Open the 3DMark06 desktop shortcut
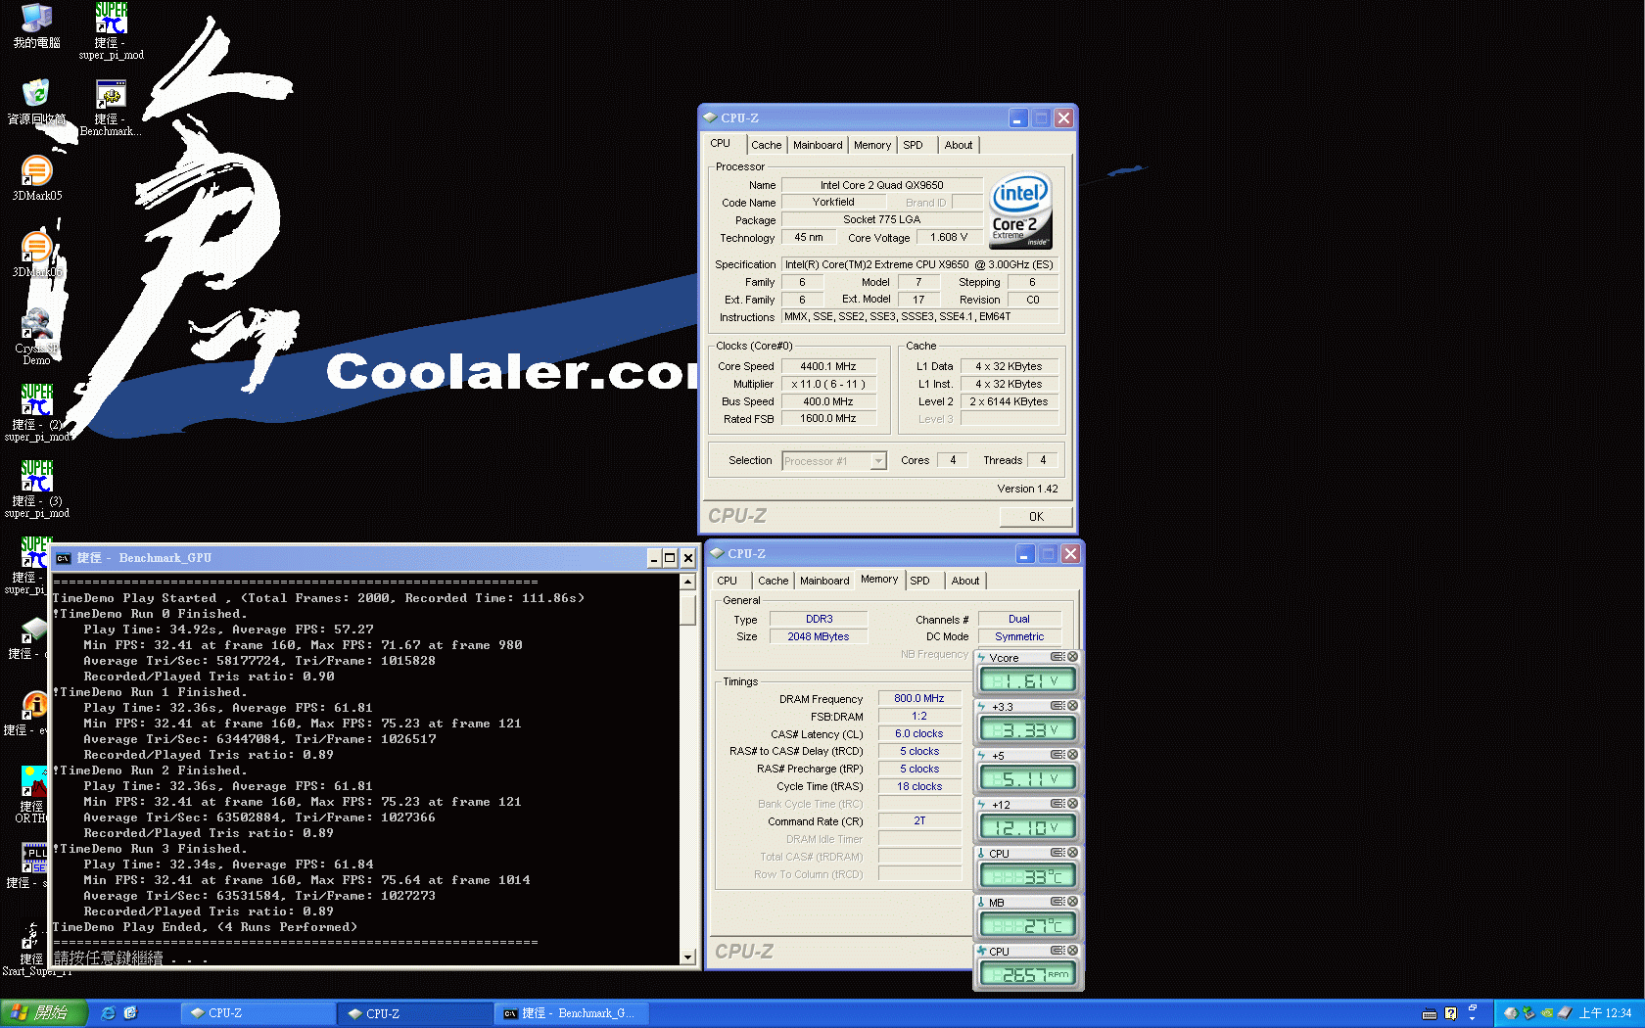The image size is (1645, 1028). 36,255
